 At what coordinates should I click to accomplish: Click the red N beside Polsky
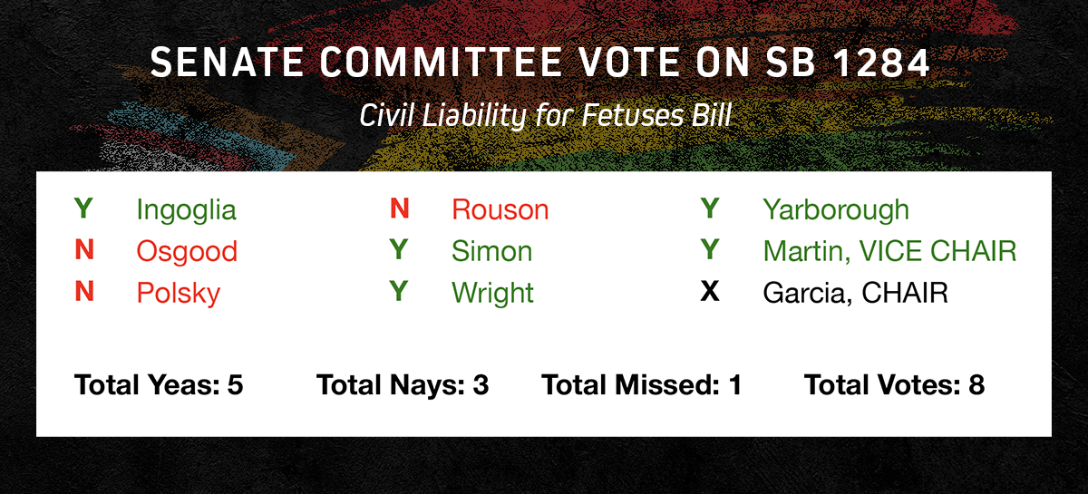pos(83,293)
